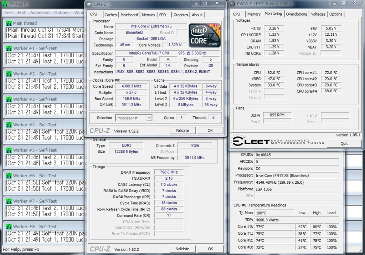
Task: Switch to the Mainboard tab in CPU-Z
Action: coord(129,15)
